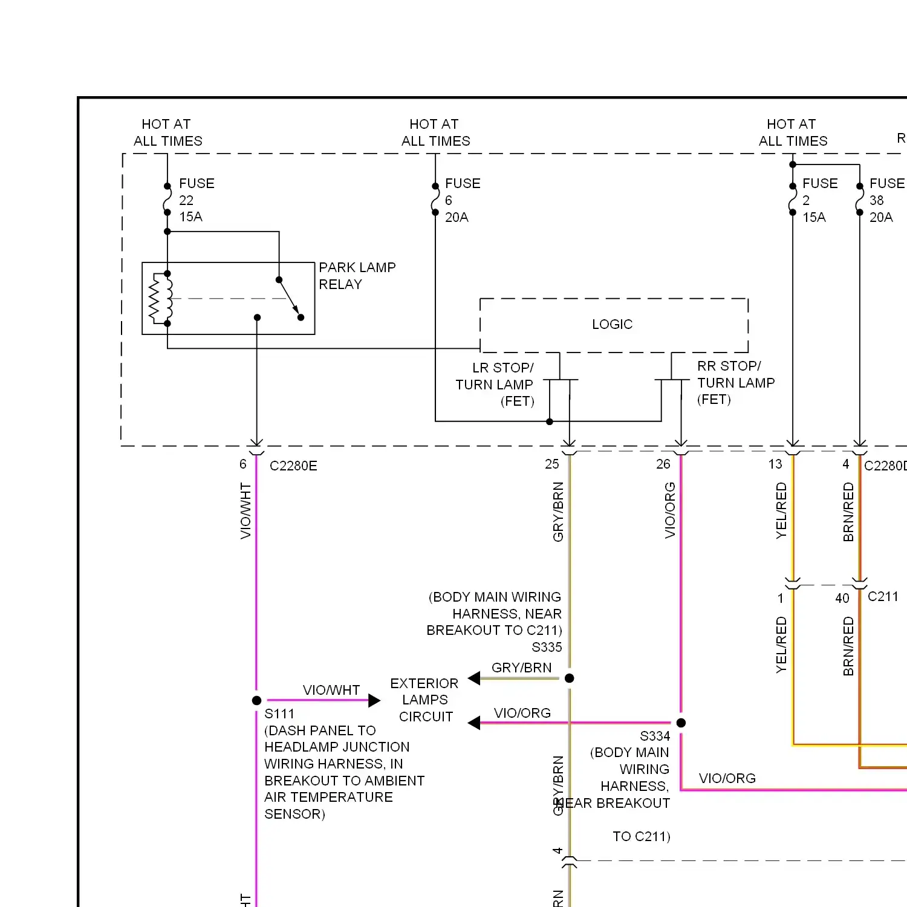This screenshot has height=907, width=907.
Task: Click the Fuse 22 symbol
Action: [x=167, y=200]
